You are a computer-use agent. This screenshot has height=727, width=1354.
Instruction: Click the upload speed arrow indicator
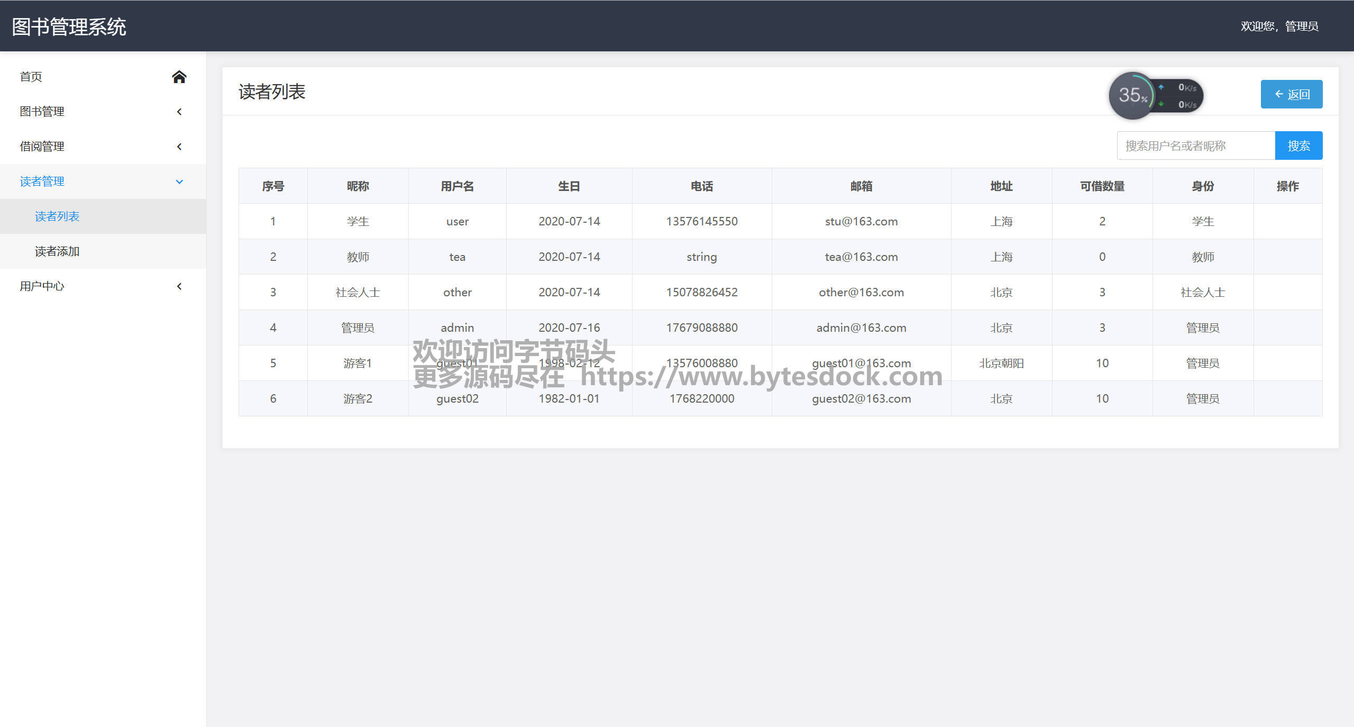[1161, 87]
